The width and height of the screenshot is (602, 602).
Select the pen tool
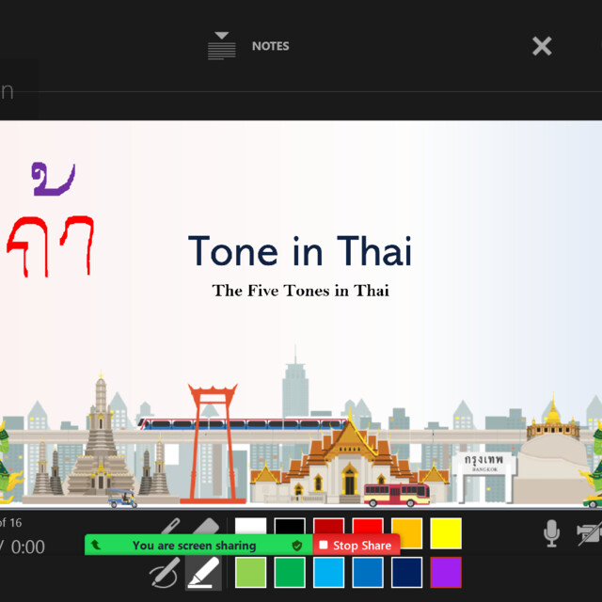pos(170,525)
